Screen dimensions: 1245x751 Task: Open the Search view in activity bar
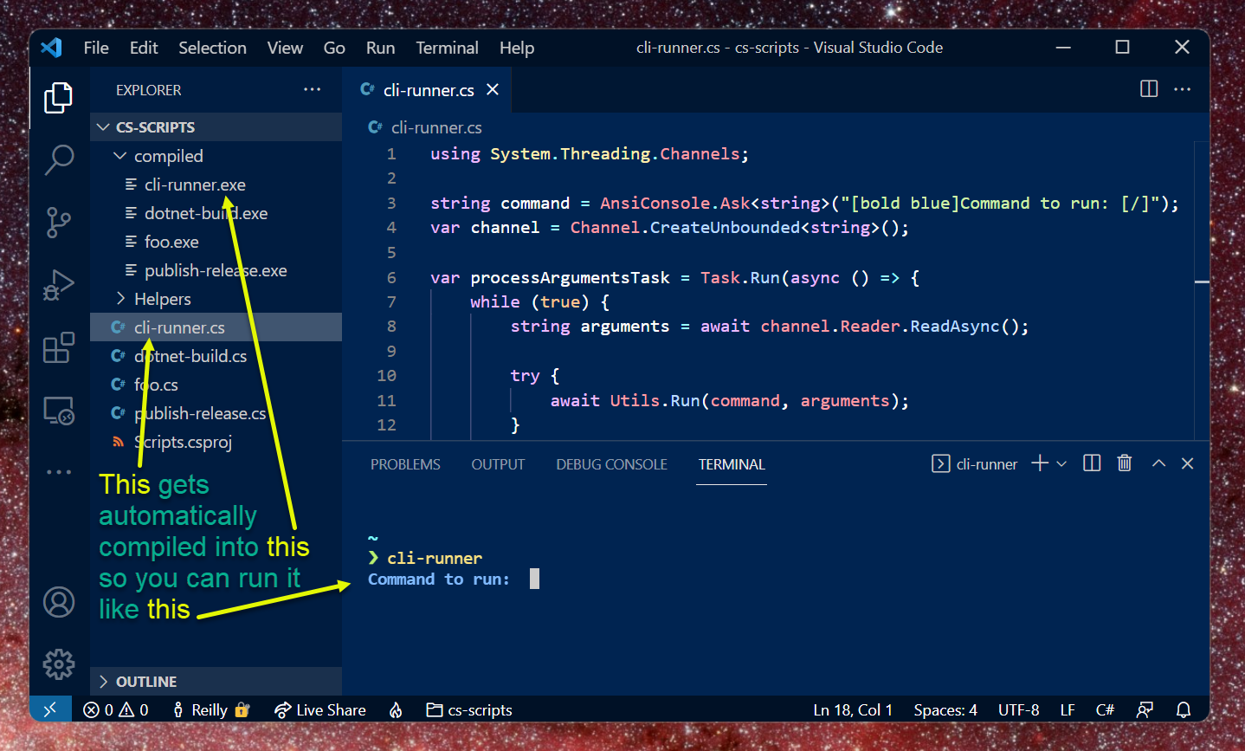pyautogui.click(x=59, y=159)
